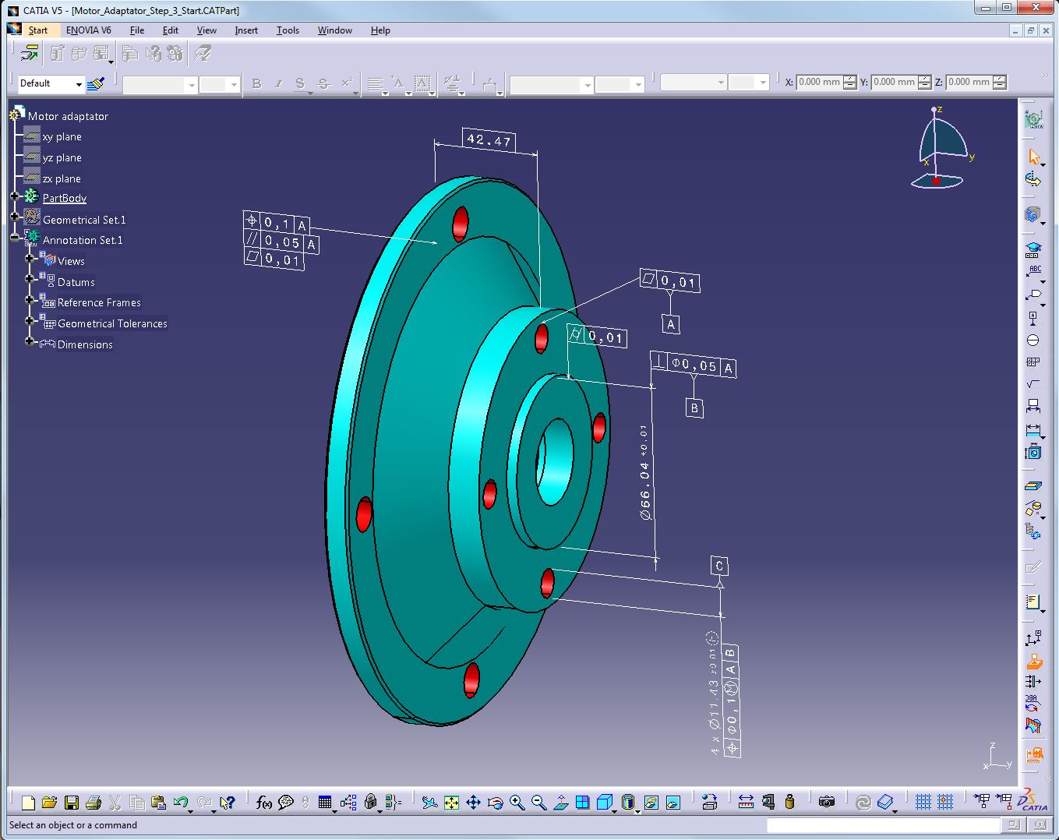
Task: Open the Tools menu
Action: point(288,30)
